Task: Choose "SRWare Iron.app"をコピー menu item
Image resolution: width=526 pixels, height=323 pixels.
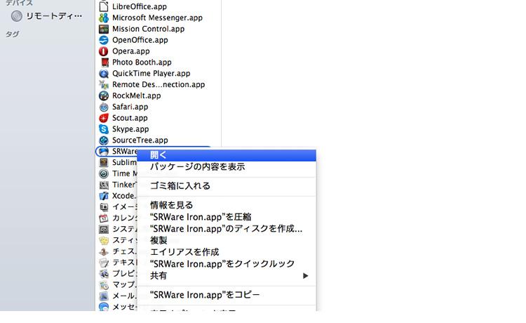Action: tap(227, 295)
